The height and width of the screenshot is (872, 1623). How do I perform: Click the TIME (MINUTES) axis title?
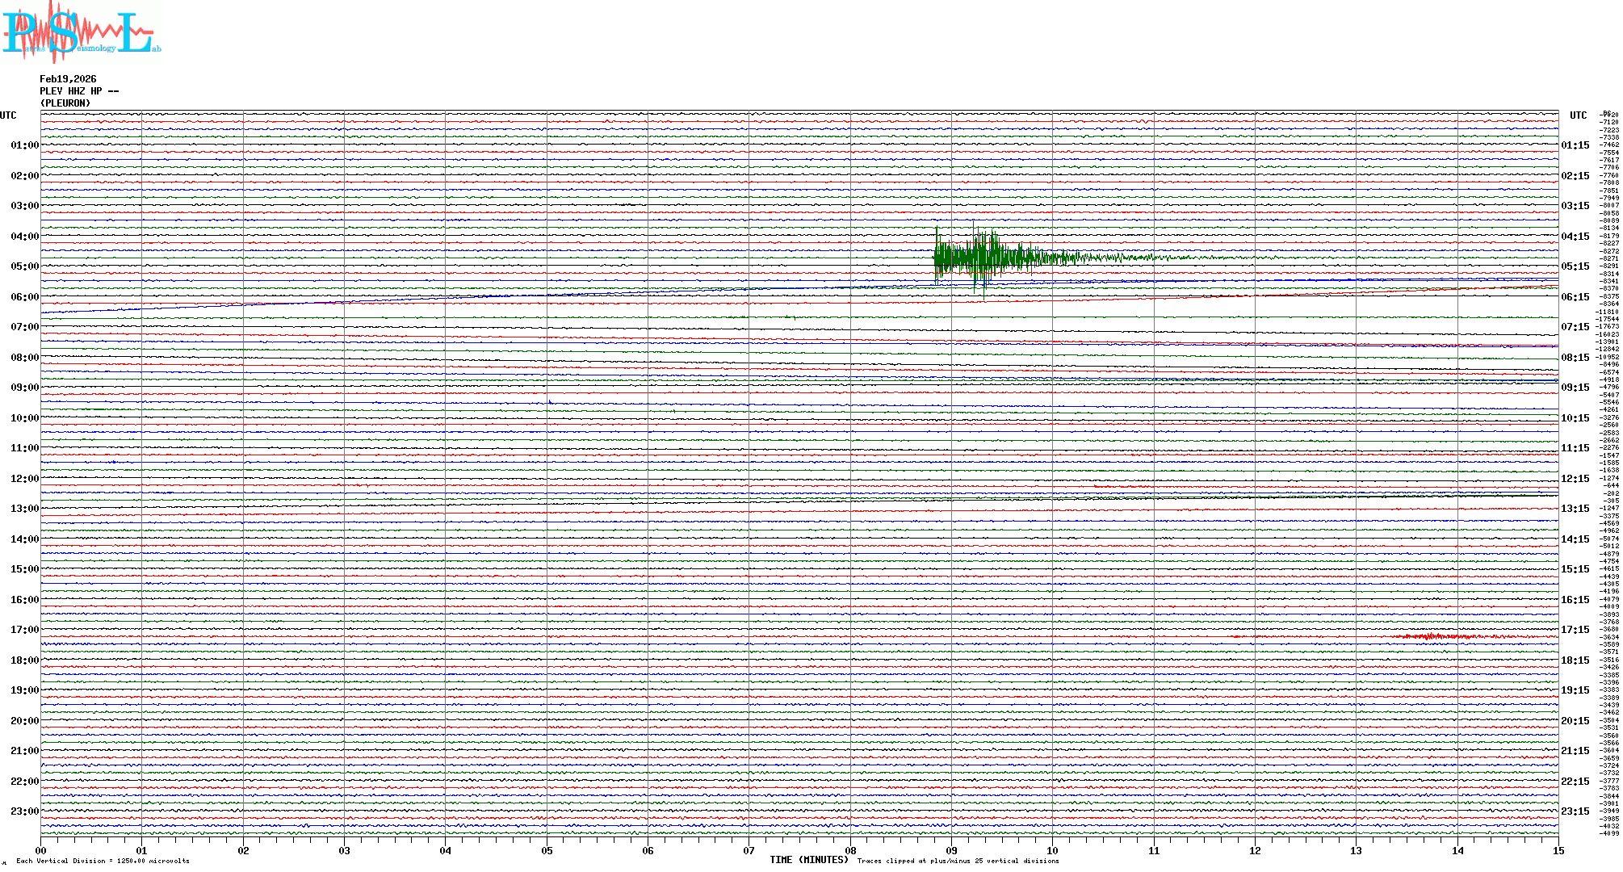pos(809,860)
